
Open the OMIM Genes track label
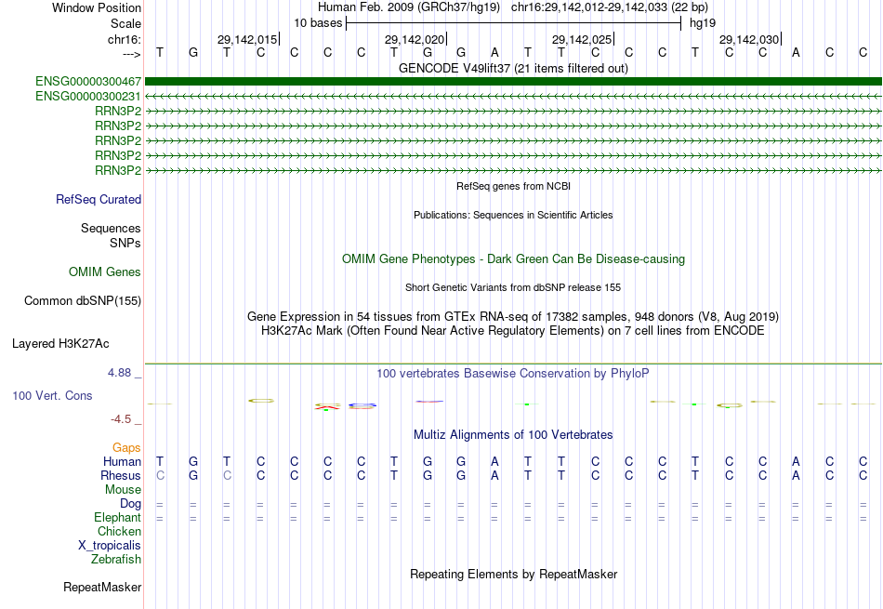point(105,272)
